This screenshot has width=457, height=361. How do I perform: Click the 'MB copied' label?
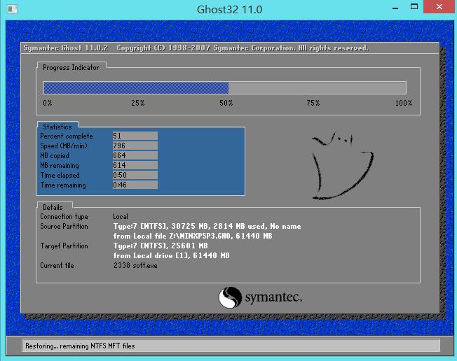click(55, 155)
